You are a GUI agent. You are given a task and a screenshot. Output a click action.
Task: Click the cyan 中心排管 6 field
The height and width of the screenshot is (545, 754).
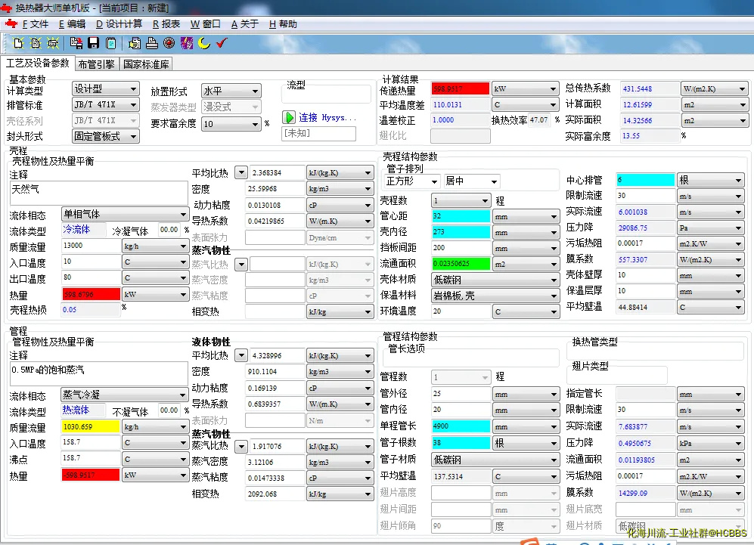click(x=646, y=180)
